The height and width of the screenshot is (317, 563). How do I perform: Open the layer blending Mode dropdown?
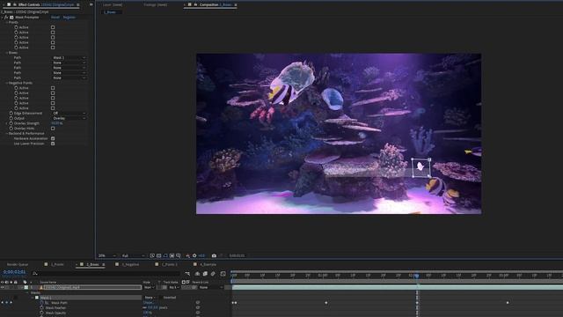tap(149, 288)
